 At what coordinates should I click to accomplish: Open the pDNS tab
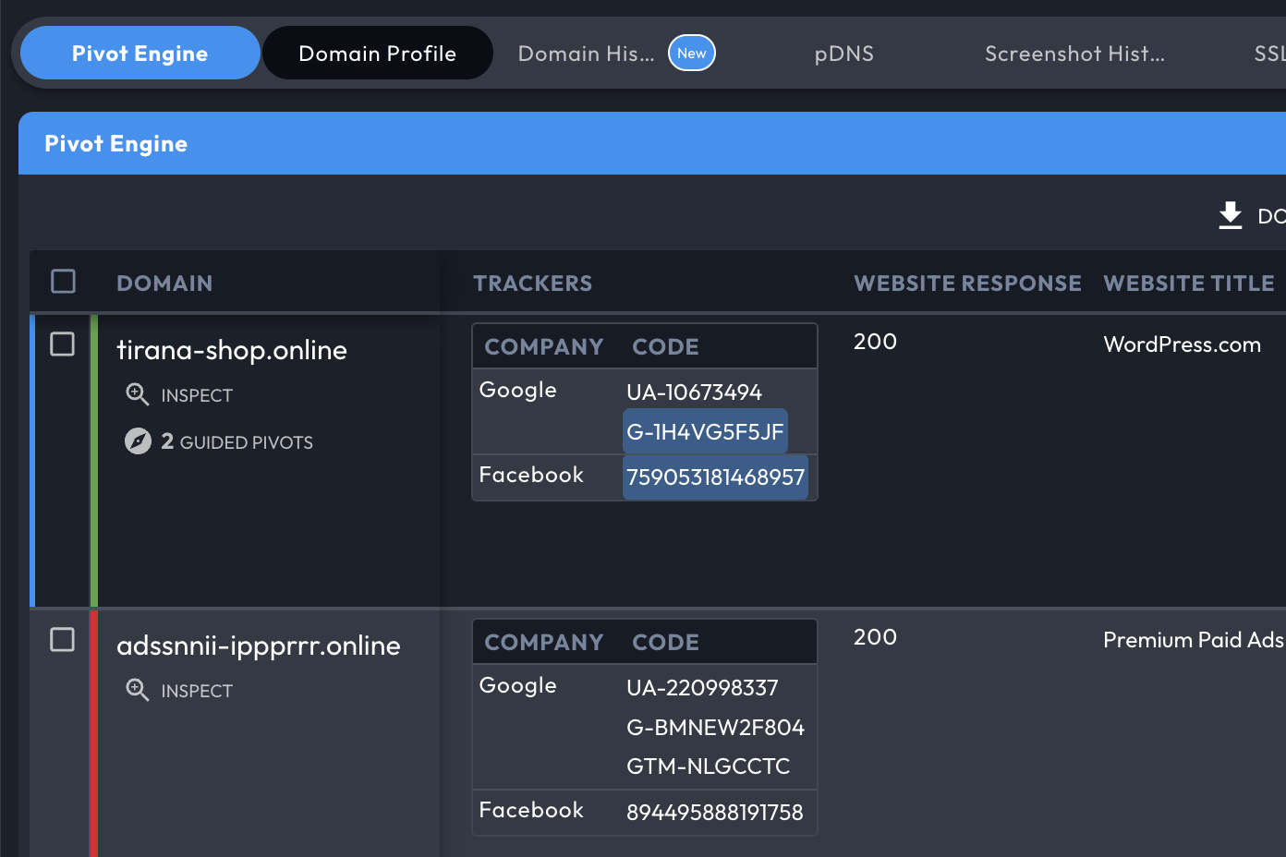843,54
